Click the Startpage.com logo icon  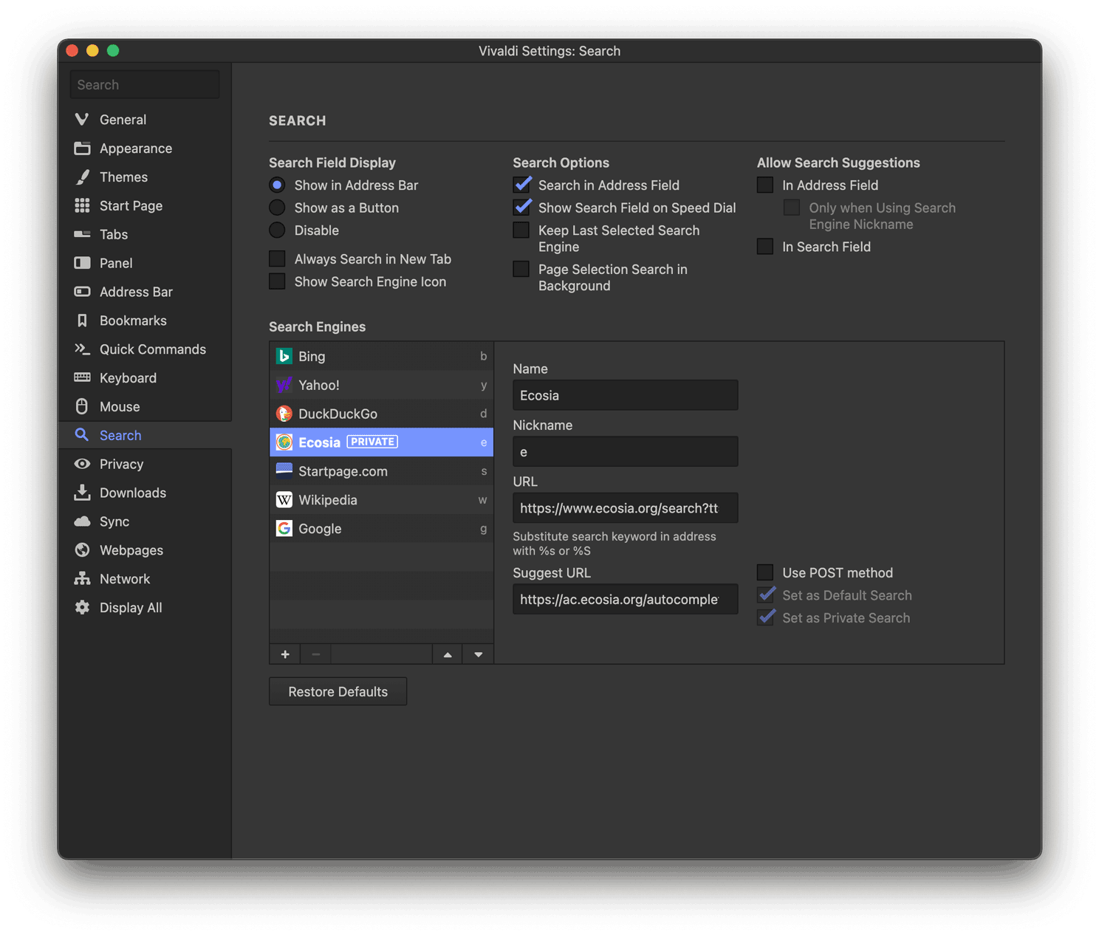tap(284, 471)
